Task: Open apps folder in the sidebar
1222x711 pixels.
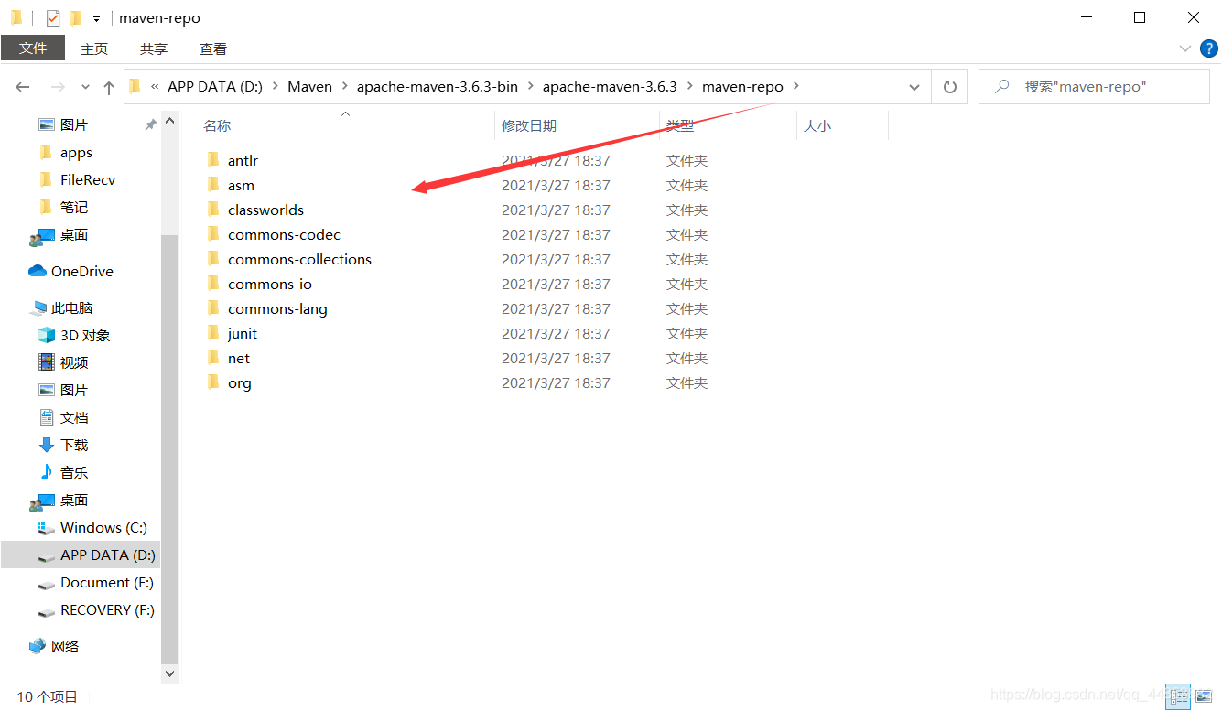Action: (76, 152)
